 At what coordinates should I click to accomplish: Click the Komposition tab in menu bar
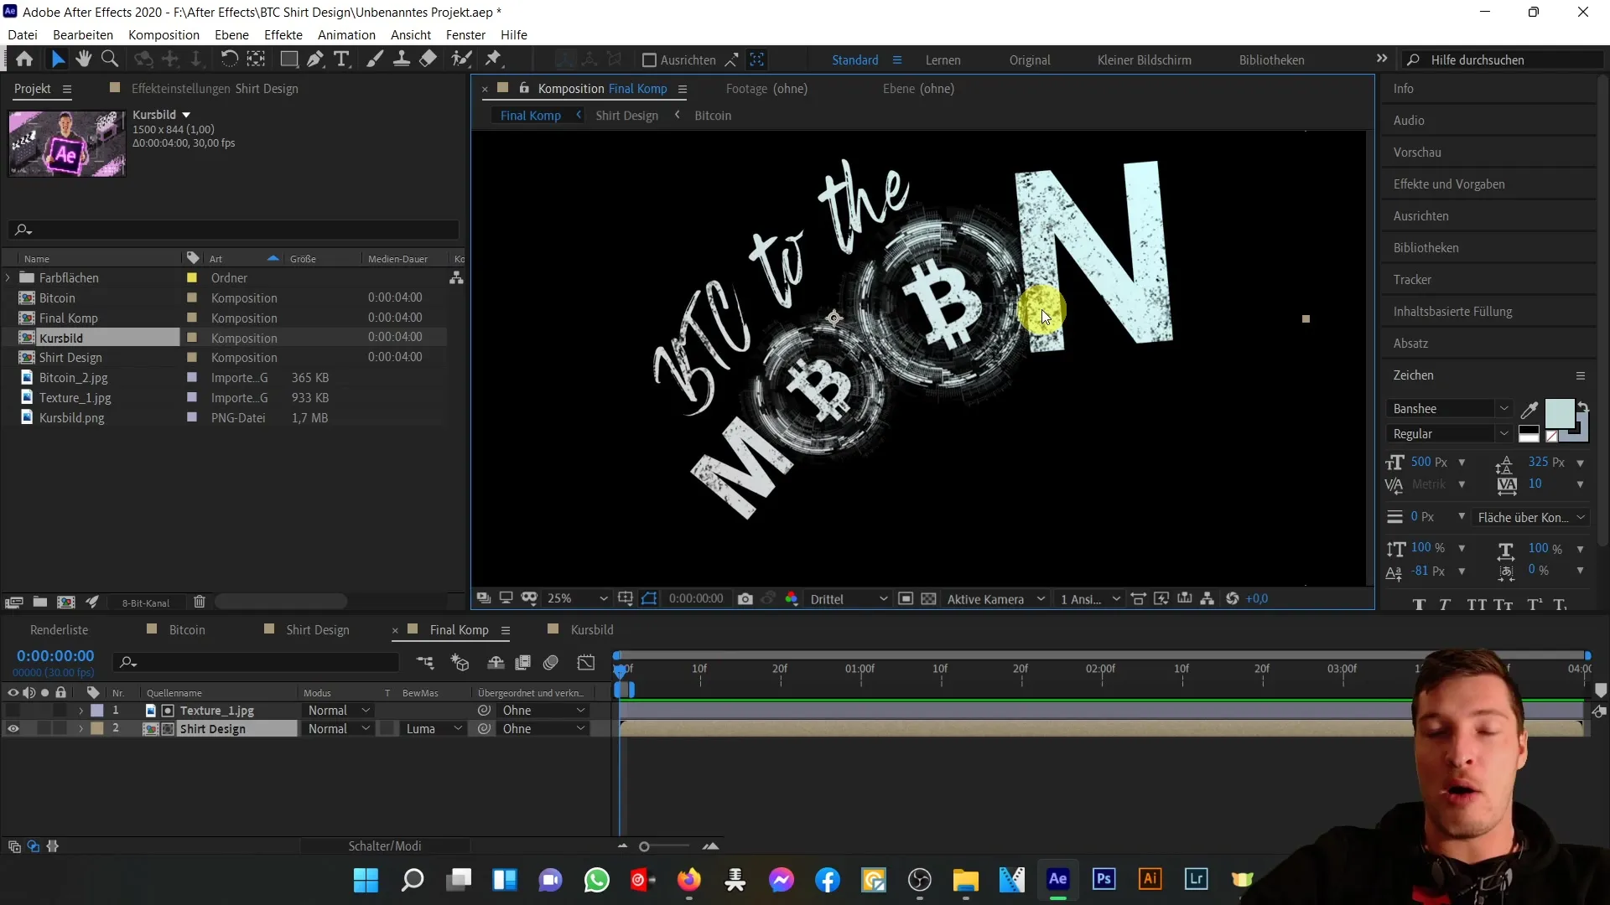164,34
